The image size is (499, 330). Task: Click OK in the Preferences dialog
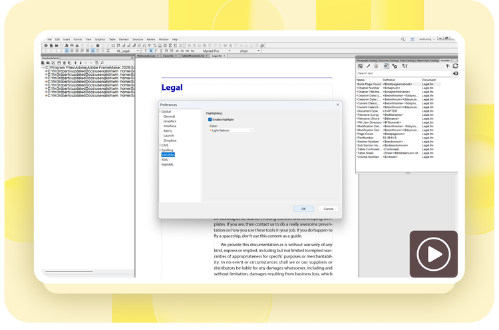tap(303, 209)
